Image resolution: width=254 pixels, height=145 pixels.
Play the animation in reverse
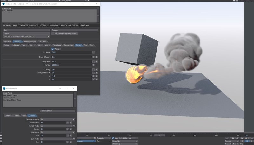point(242,141)
